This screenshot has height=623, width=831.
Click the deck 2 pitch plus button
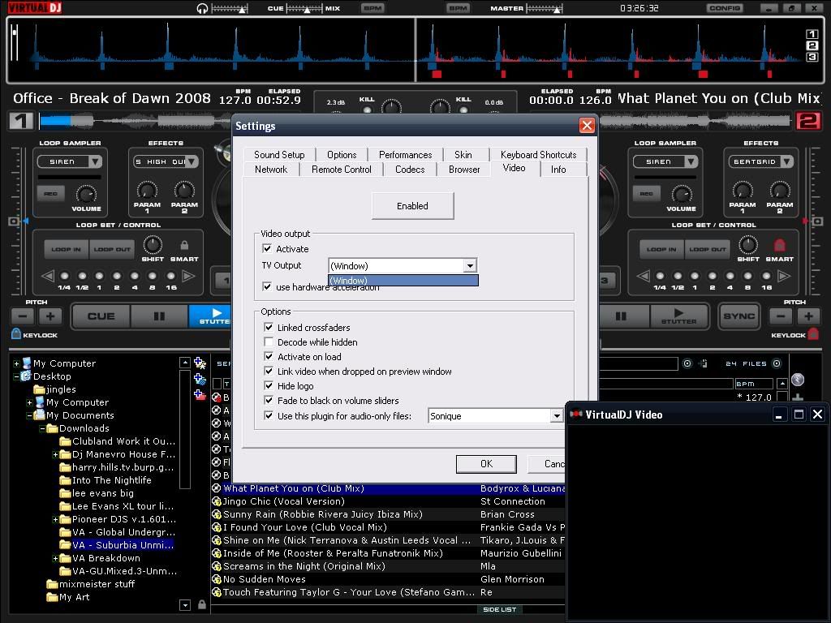pyautogui.click(x=808, y=317)
